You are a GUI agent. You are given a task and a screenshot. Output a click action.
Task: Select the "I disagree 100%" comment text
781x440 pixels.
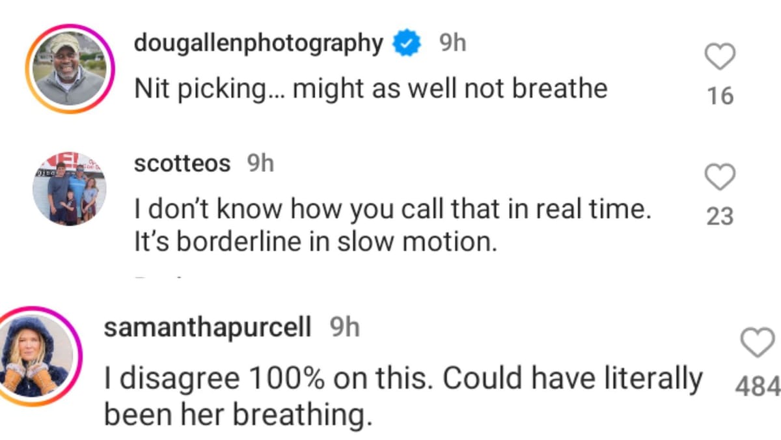404,379
